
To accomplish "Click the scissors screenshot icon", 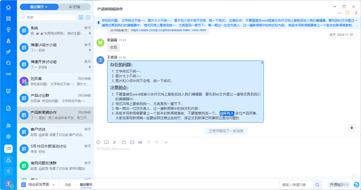I will [x=114, y=142].
